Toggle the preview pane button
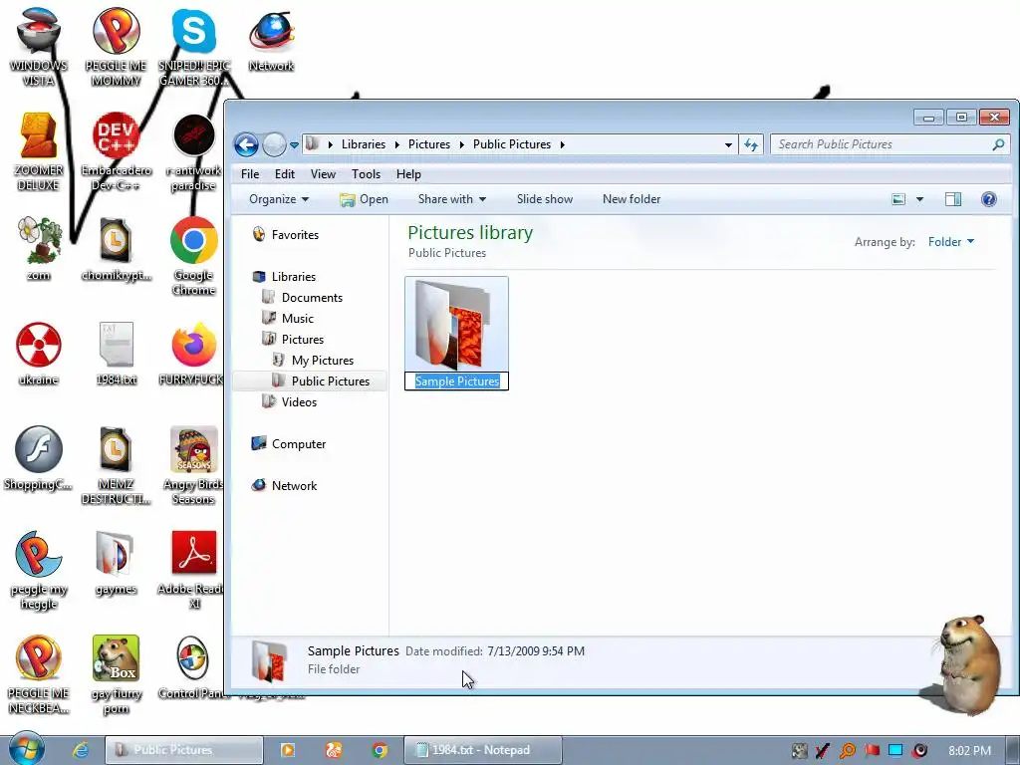The height and width of the screenshot is (765, 1020). pos(953,199)
